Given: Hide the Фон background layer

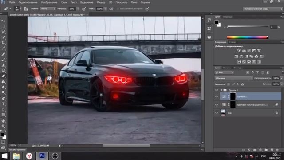Looking at the screenshot, I should click(217, 112).
